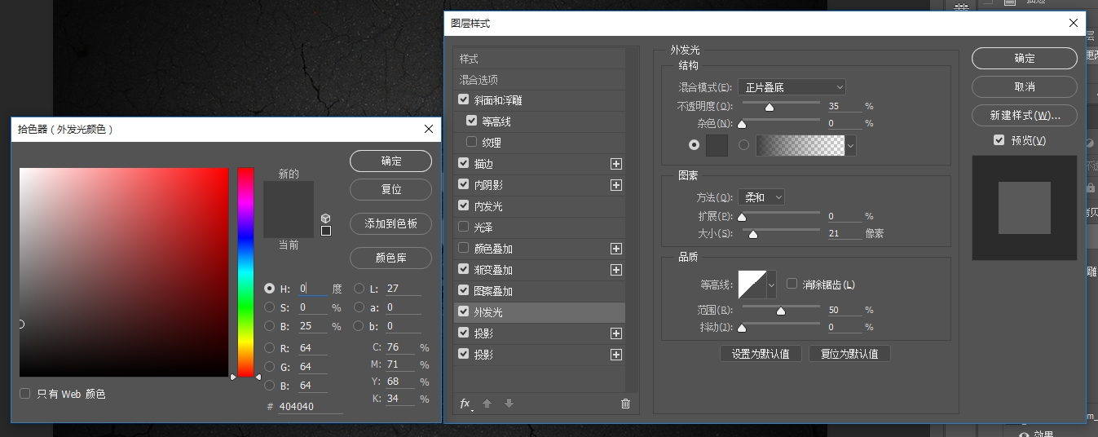Click the plus icon beside 描边
The width and height of the screenshot is (1098, 437).
(616, 164)
